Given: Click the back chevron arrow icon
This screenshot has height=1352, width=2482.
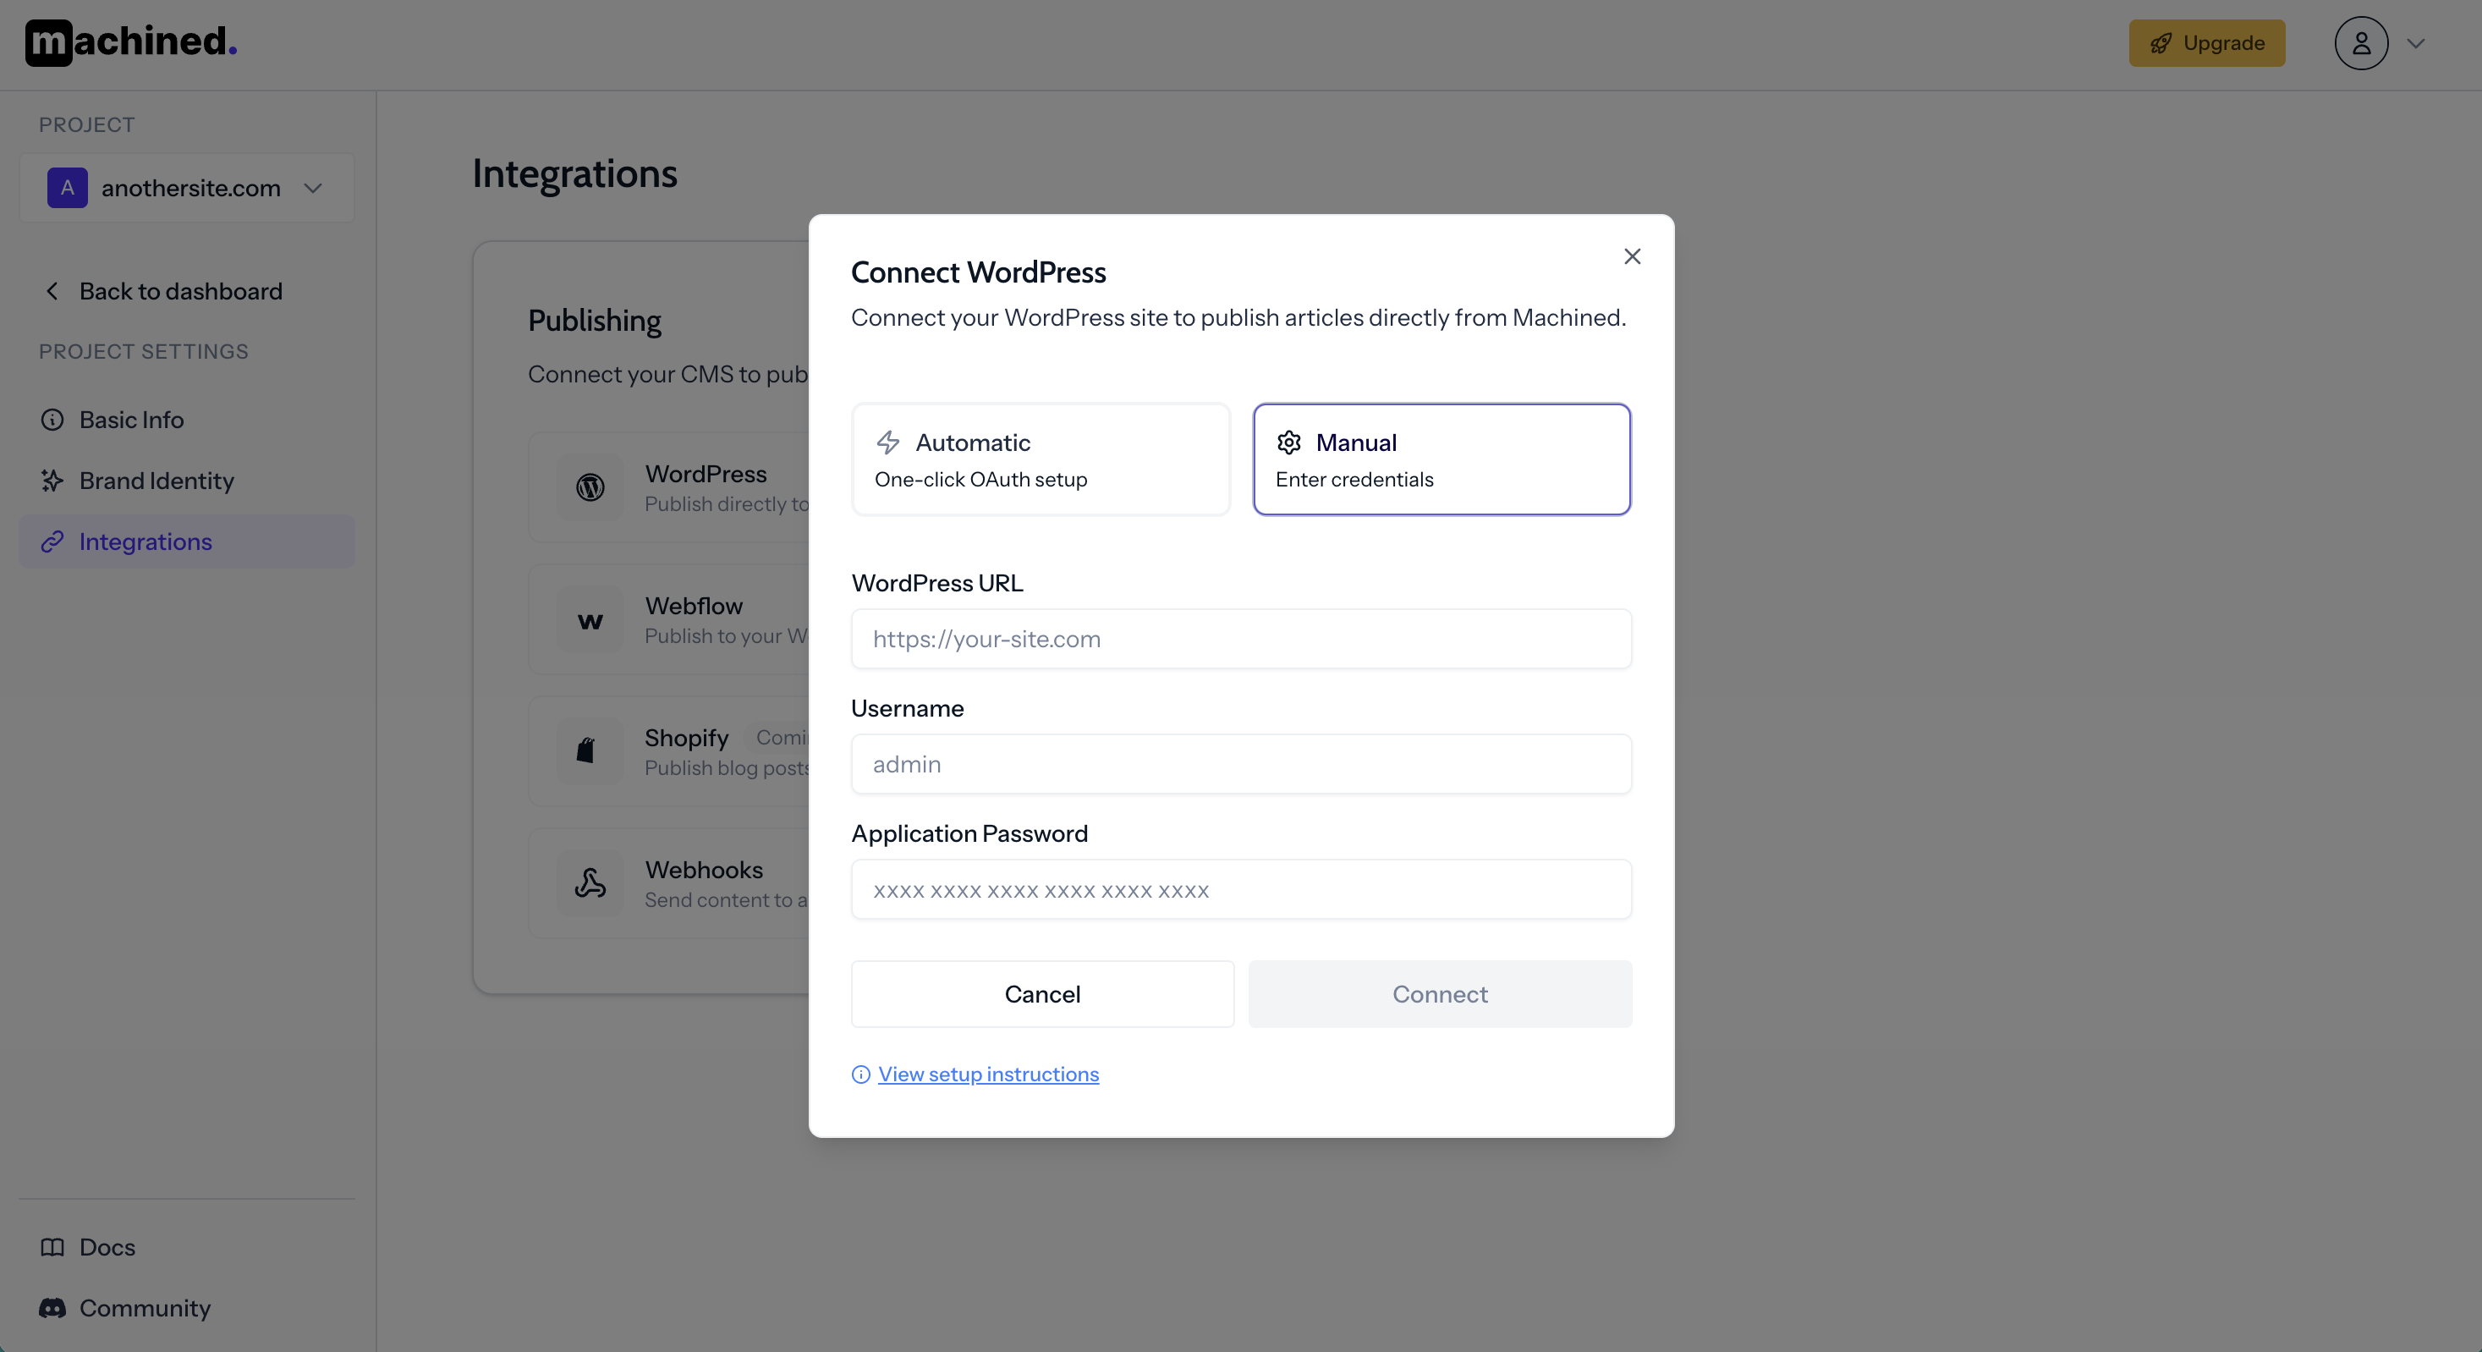Looking at the screenshot, I should point(52,291).
